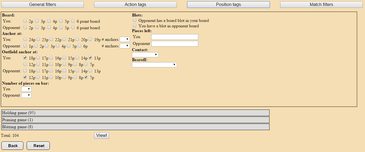365x152 pixels.
Task: Open the General filters tab
Action: pyautogui.click(x=43, y=5)
